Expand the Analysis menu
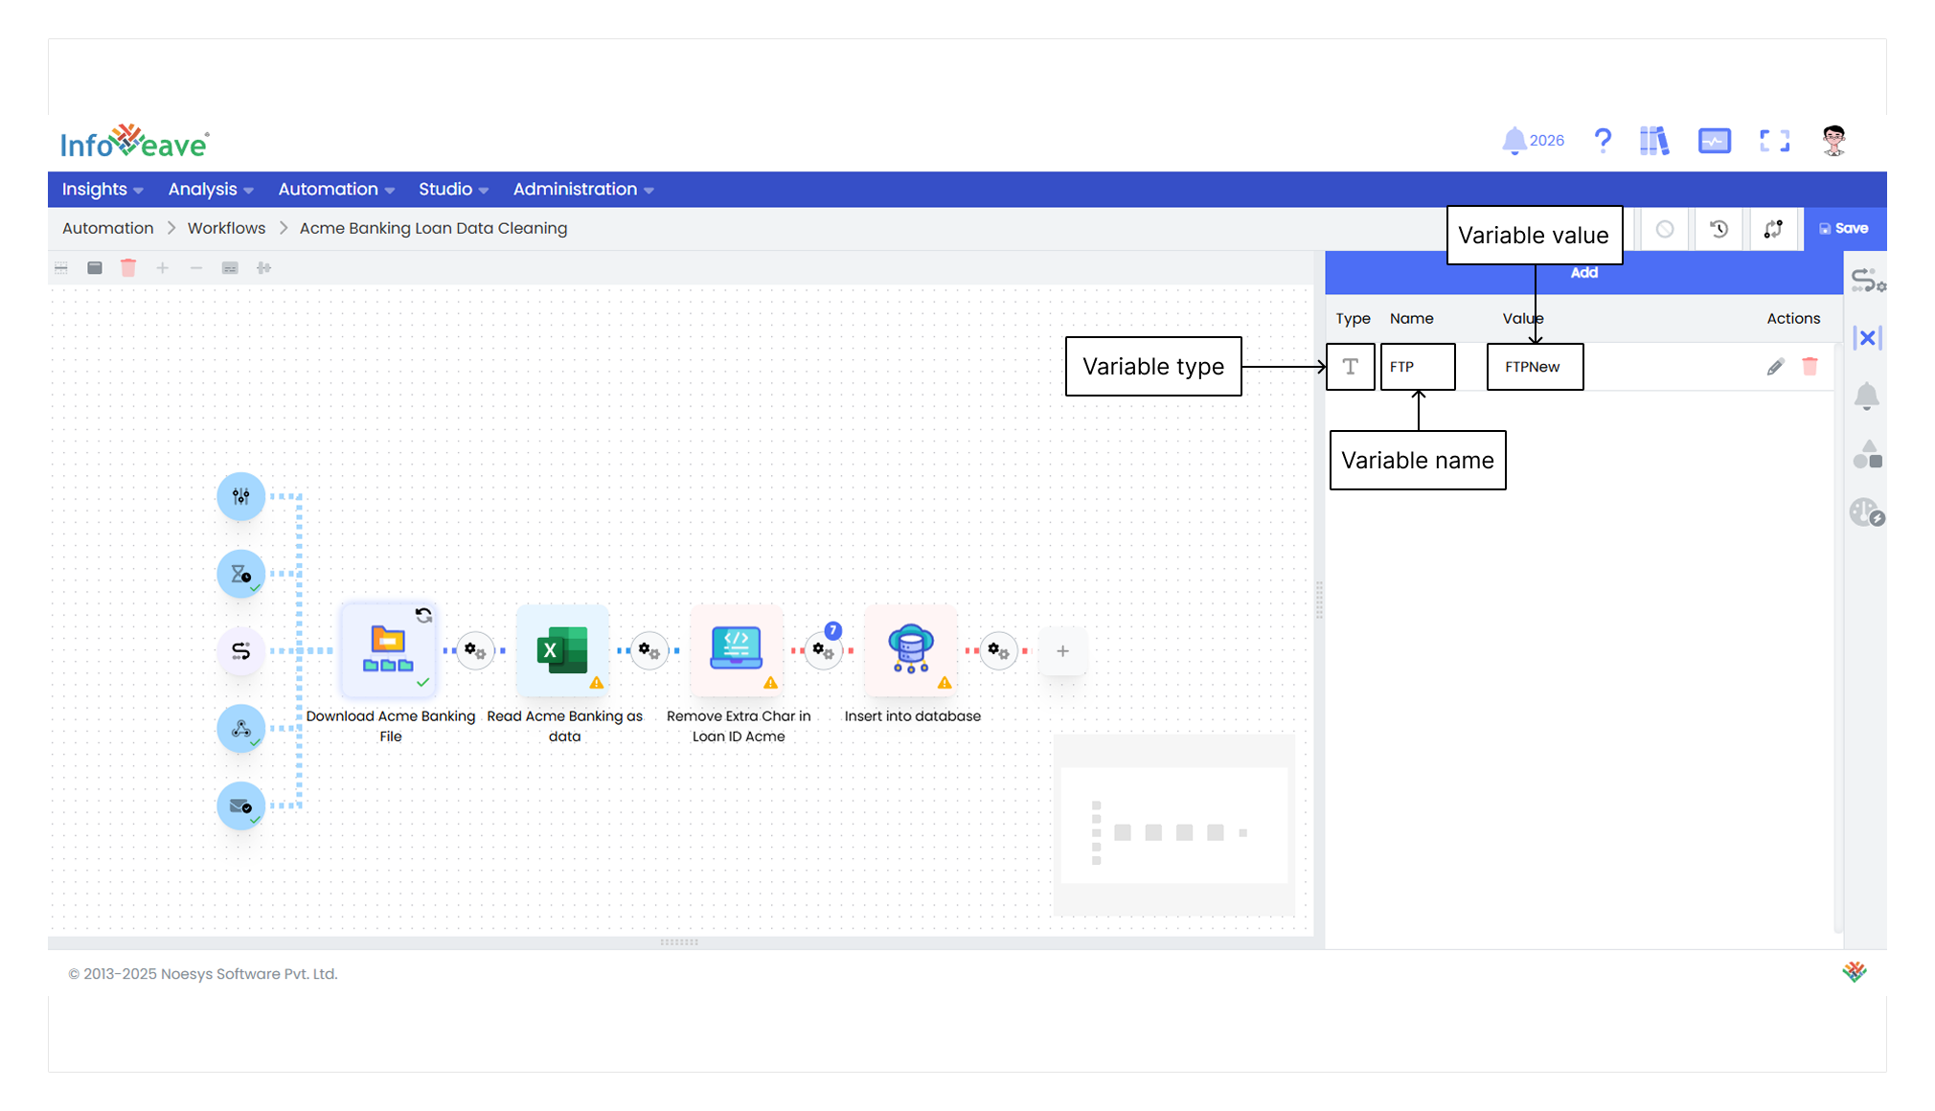Viewport: 1935px width, 1111px height. (x=211, y=190)
